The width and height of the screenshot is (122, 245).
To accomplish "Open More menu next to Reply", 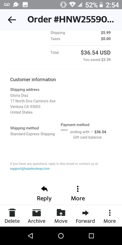I will [x=78, y=193].
